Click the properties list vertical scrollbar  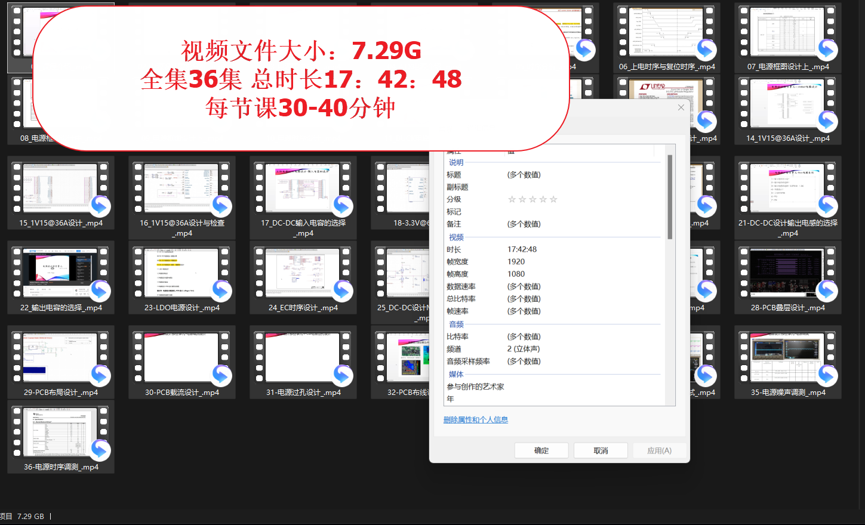[x=670, y=197]
